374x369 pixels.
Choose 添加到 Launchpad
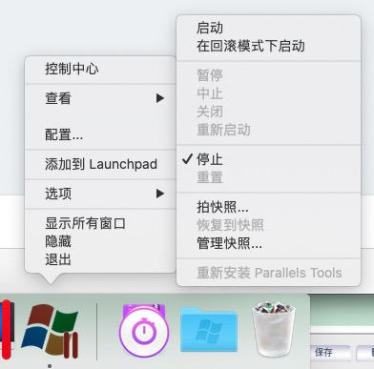[x=100, y=164]
